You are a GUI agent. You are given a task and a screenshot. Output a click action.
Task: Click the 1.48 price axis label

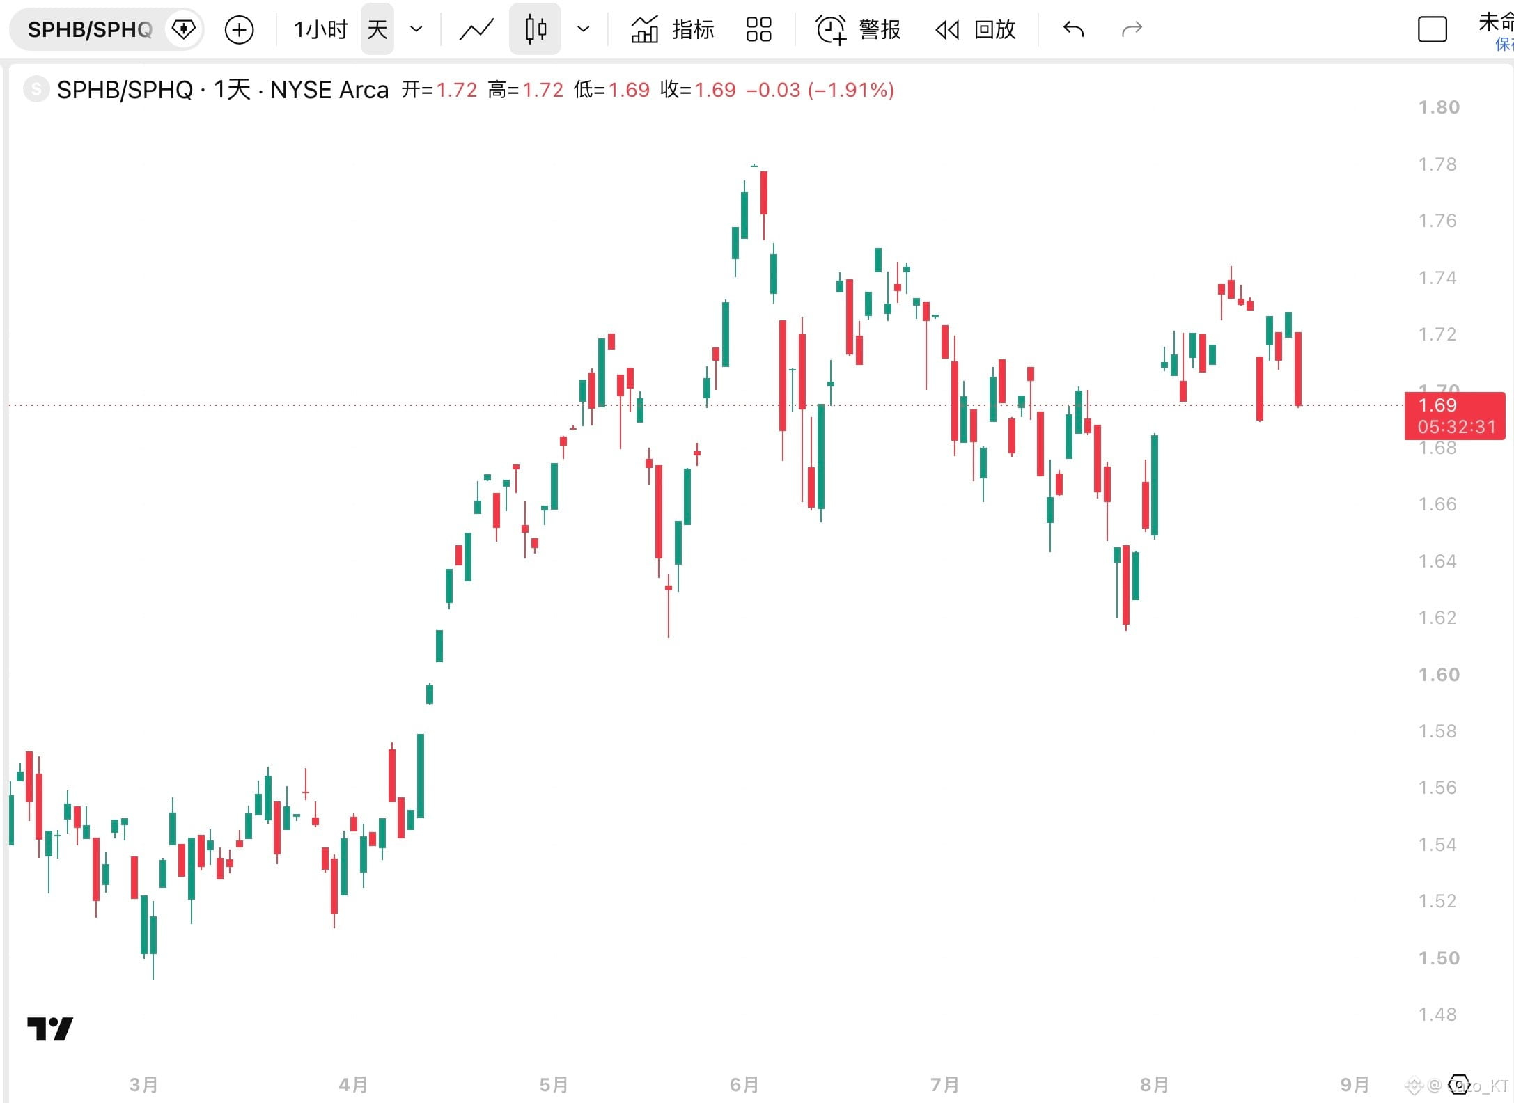point(1437,1015)
